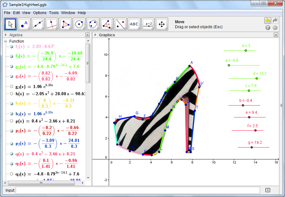This screenshot has width=285, height=197.
Task: Select the Perpendicular Line tool
Action: click(52, 24)
